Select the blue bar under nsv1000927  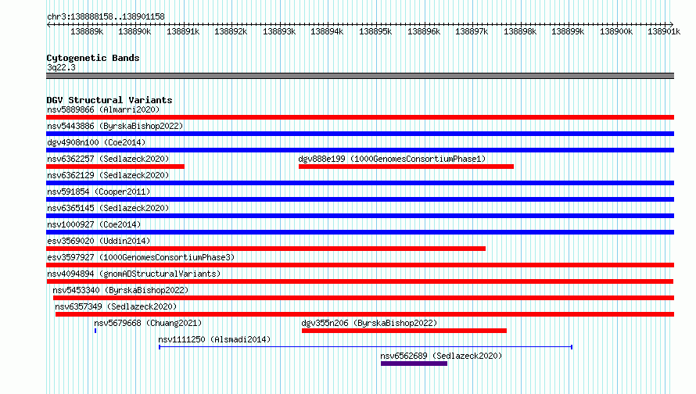(x=360, y=232)
